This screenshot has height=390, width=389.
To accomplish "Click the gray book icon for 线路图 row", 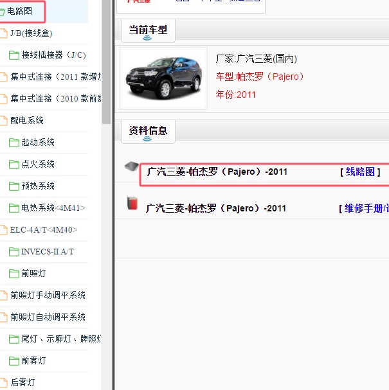I will 132,166.
